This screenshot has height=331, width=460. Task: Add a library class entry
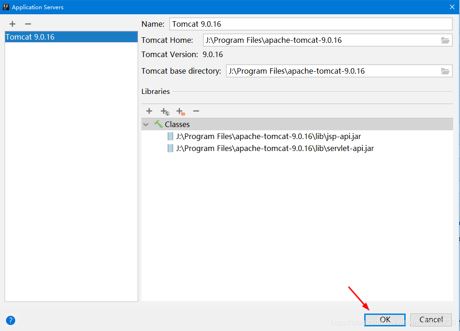click(149, 111)
